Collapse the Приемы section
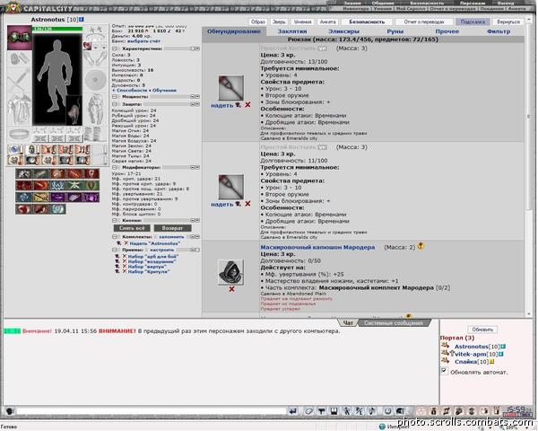This screenshot has height=431, width=538. (x=116, y=250)
